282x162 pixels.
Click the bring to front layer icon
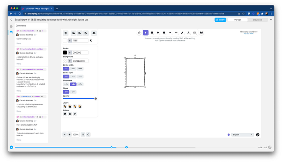pyautogui.click(x=80, y=106)
